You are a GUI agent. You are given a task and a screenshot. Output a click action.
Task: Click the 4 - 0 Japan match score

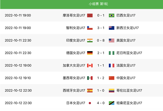coord(101,103)
